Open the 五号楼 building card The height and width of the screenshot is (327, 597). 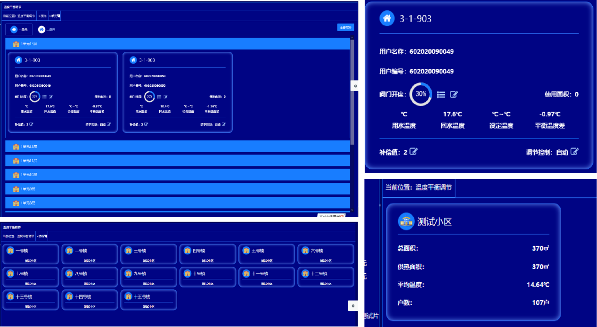click(266, 253)
